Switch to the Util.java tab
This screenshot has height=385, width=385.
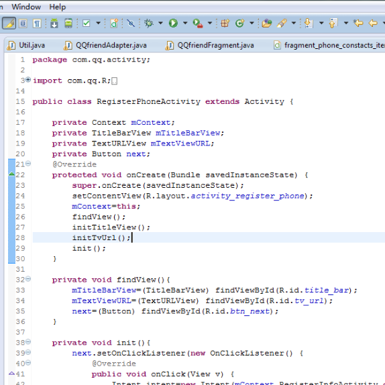click(x=26, y=45)
